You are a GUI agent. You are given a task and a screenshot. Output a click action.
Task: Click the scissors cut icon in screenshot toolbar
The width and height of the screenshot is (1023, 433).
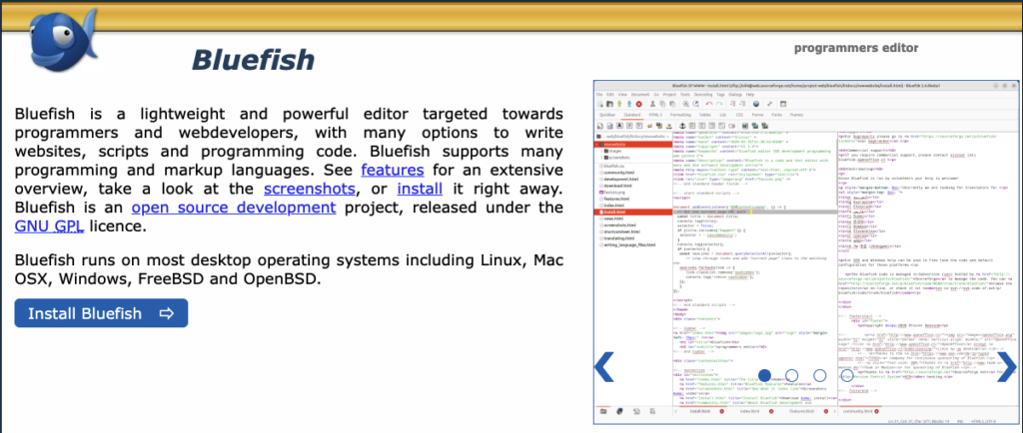[x=652, y=104]
